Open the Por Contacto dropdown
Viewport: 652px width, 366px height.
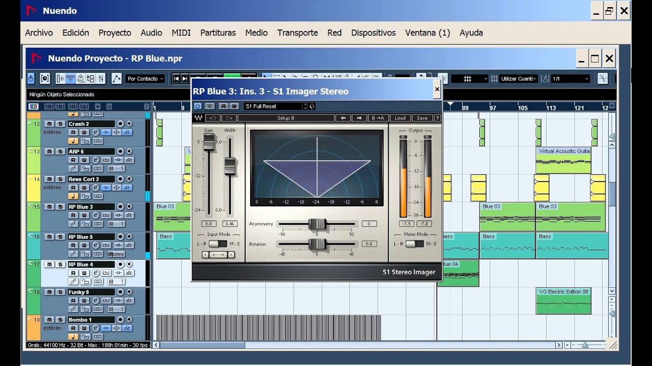click(145, 79)
